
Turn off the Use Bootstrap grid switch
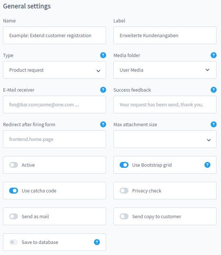point(124,165)
